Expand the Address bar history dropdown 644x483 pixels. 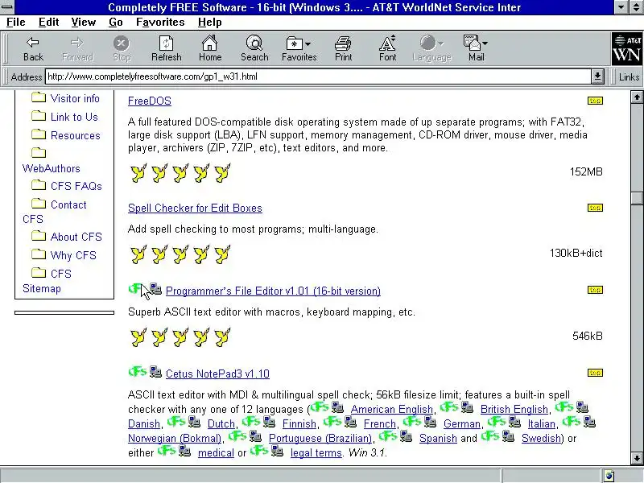click(597, 76)
